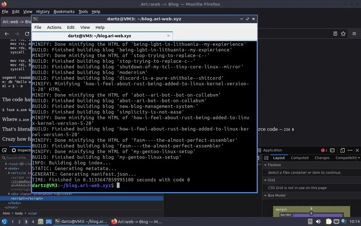Open Firefox Tools menu
361x226 pixels.
83,12
